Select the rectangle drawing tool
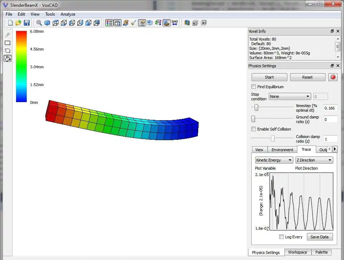 click(x=7, y=43)
